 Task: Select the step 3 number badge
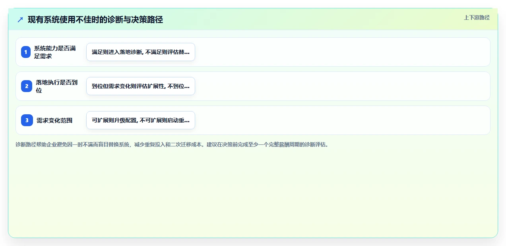tap(27, 120)
